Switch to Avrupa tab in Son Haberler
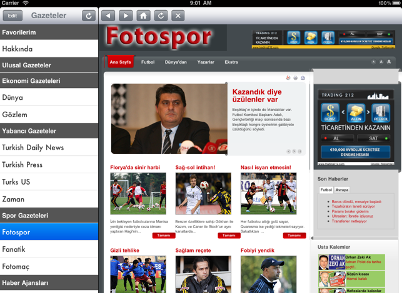This screenshot has width=402, height=293. (342, 190)
